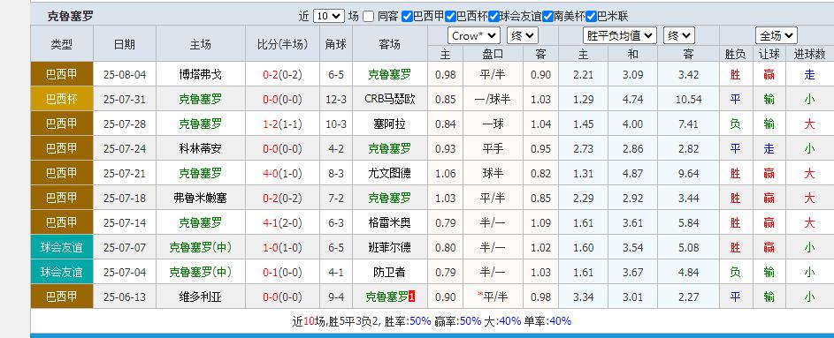Screen dimensions: 834x338
Task: Open the 终 dropdown next to 胜平负均值
Action: (x=679, y=36)
